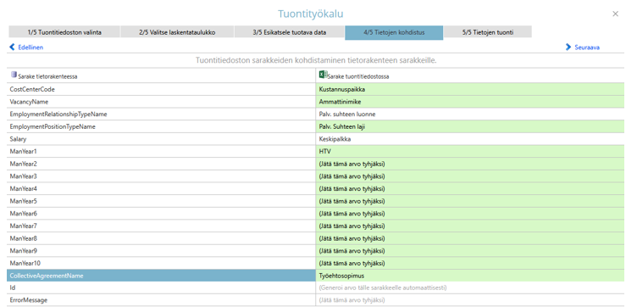
Task: Open the 5/5 Tietojen tuonti tab
Action: (487, 32)
